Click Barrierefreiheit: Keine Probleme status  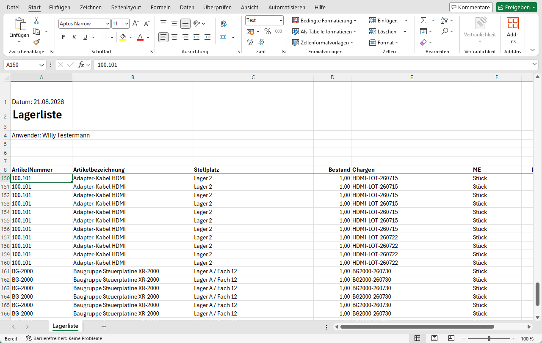tap(64, 338)
